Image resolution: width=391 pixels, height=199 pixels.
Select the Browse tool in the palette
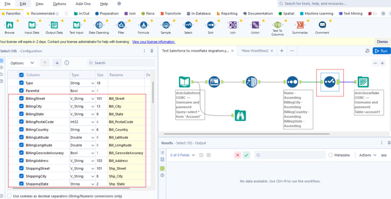point(9,26)
